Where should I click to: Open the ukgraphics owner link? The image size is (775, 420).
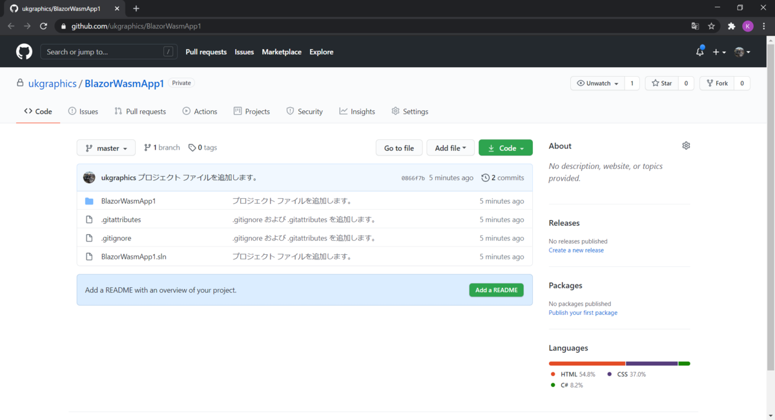click(x=52, y=84)
